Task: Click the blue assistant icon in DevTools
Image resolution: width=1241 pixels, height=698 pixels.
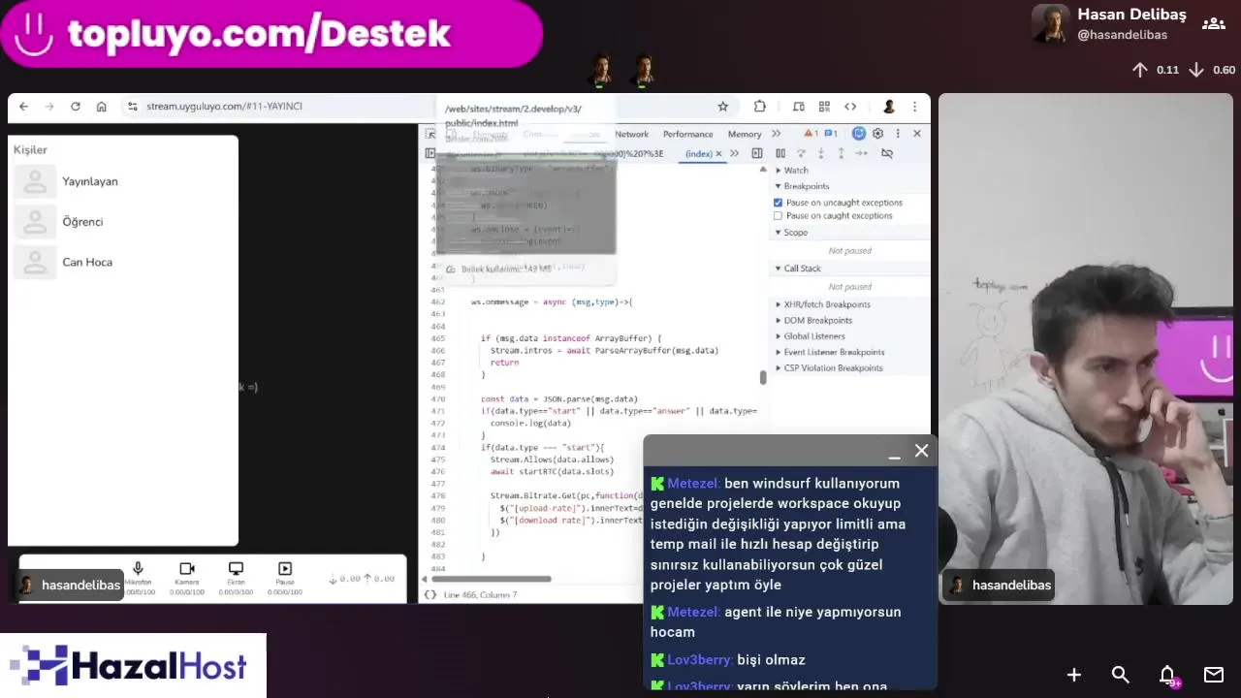Action: pos(859,134)
